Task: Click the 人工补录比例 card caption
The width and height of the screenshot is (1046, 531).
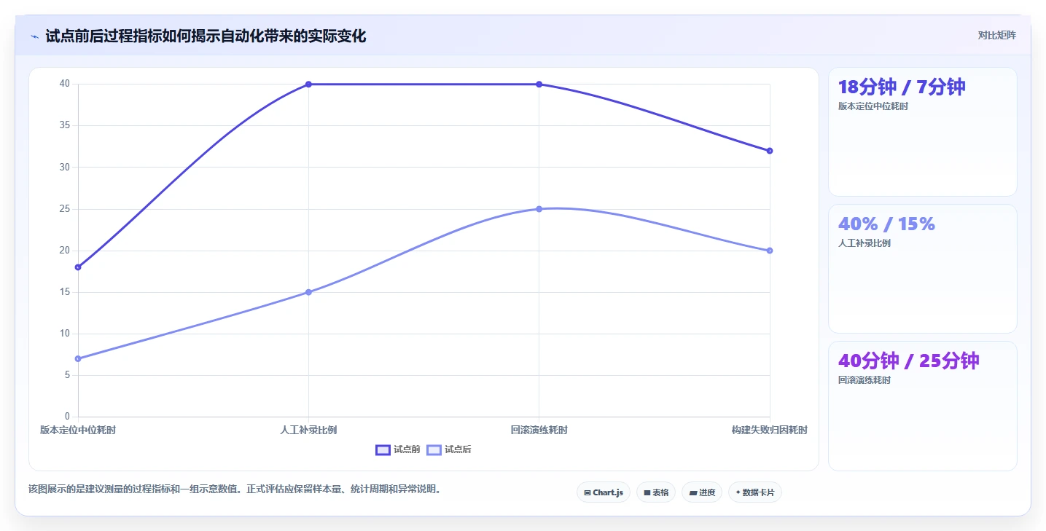Action: point(864,243)
